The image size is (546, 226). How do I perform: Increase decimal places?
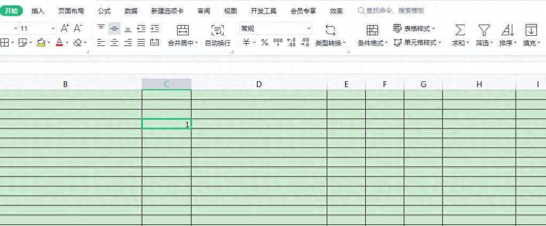pos(291,42)
